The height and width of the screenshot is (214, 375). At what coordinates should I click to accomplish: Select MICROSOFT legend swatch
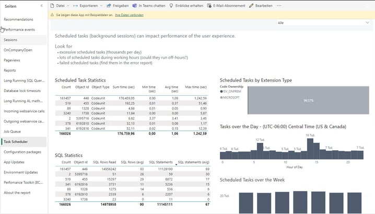(x=221, y=97)
